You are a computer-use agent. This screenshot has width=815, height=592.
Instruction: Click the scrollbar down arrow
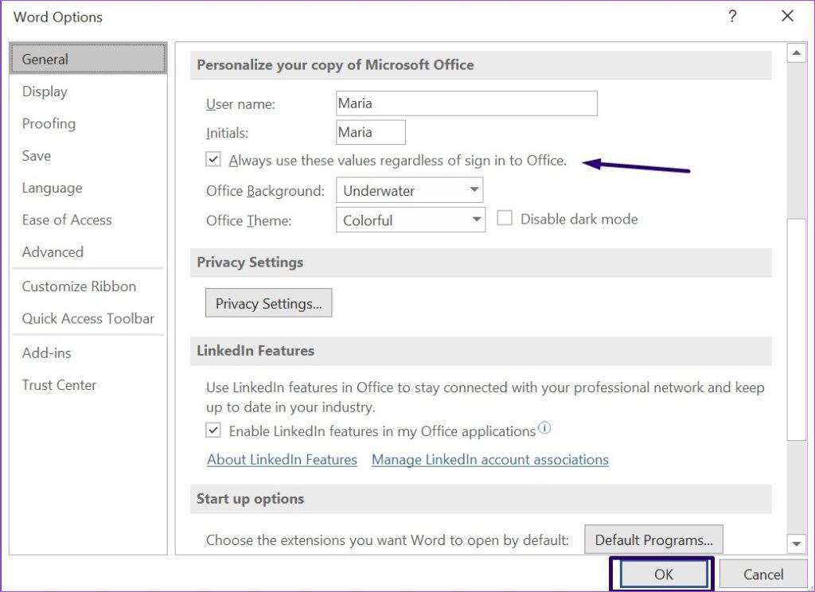tap(797, 545)
